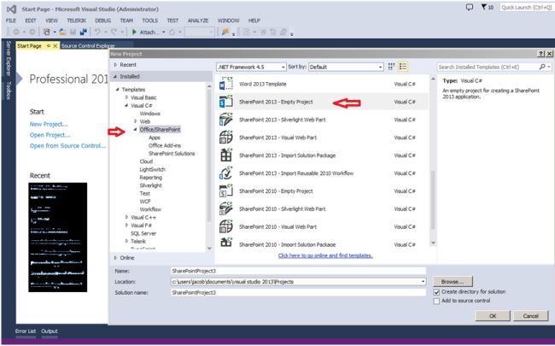Click the template list scroll down arrow
555x346 pixels.
(x=433, y=243)
